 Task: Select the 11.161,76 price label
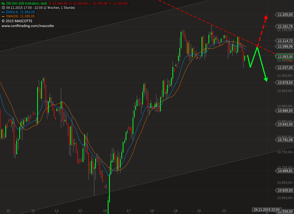tap(284, 26)
